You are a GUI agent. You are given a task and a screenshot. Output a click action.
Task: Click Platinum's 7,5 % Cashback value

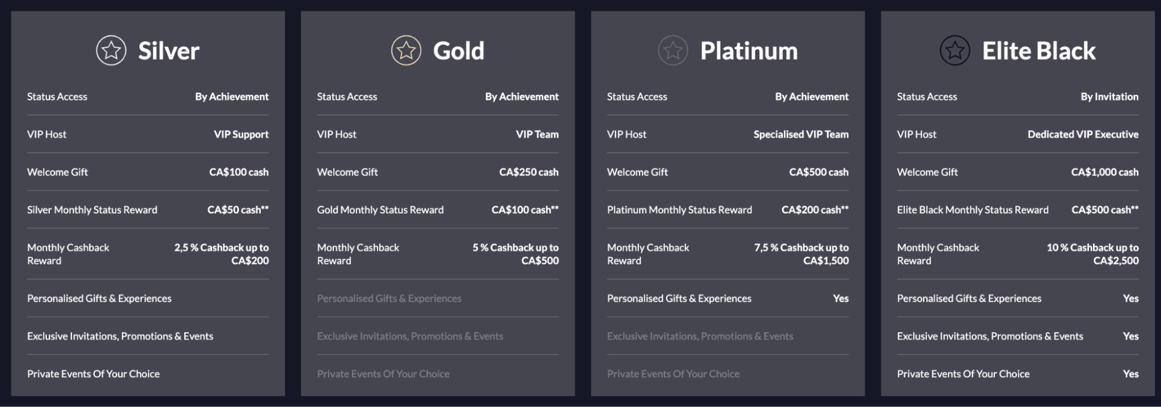click(x=801, y=254)
